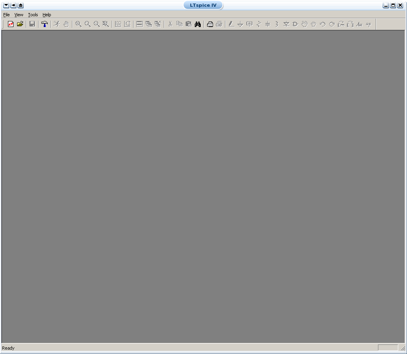Image resolution: width=407 pixels, height=354 pixels.
Task: Select the Zoom Out magnifier
Action: click(97, 24)
